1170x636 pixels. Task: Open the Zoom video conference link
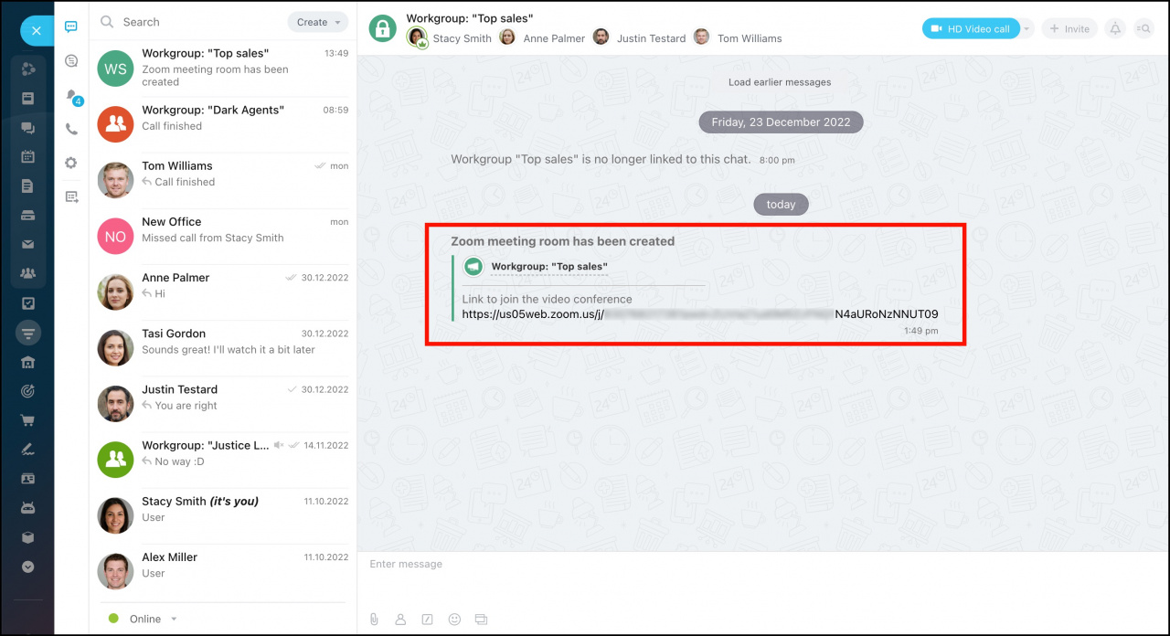[x=700, y=313]
